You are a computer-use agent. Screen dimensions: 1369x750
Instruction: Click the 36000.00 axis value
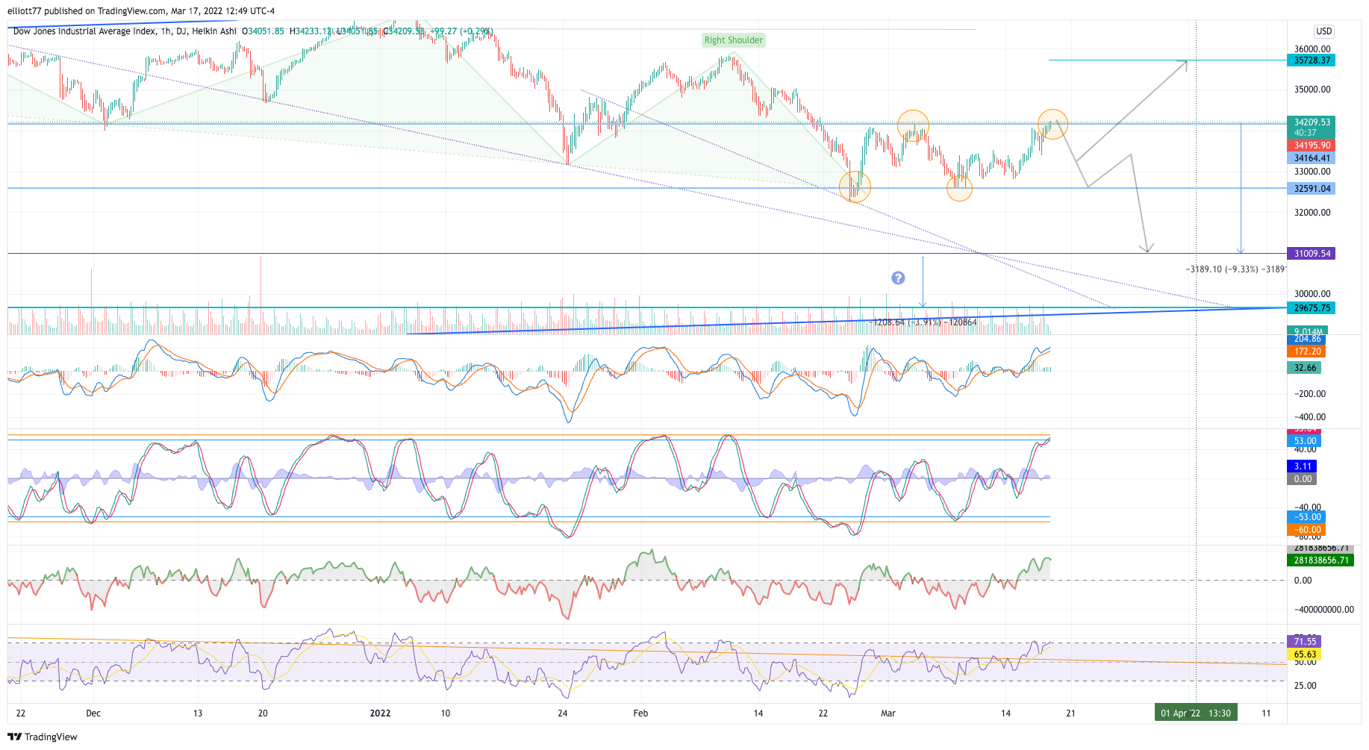(1312, 49)
